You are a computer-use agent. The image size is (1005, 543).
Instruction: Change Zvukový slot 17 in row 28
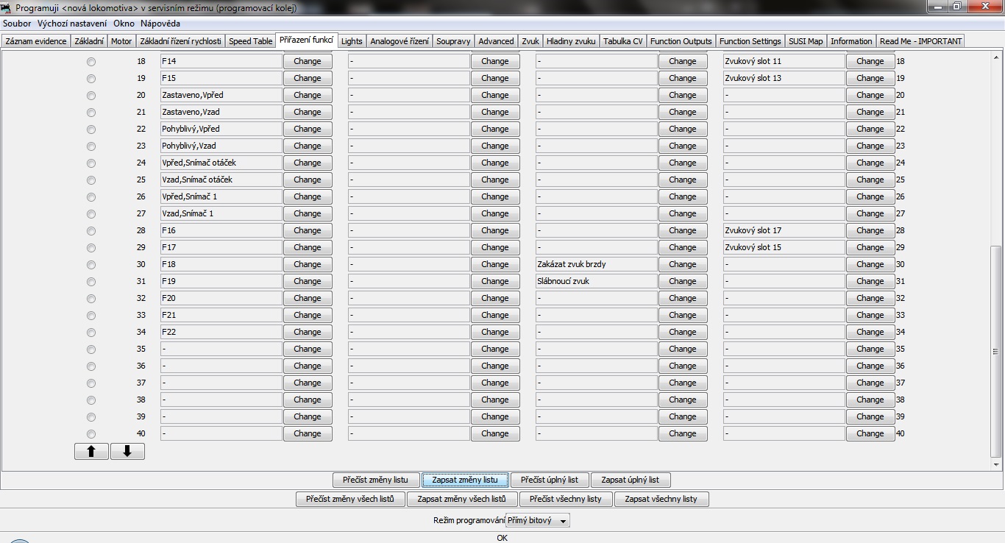(870, 230)
